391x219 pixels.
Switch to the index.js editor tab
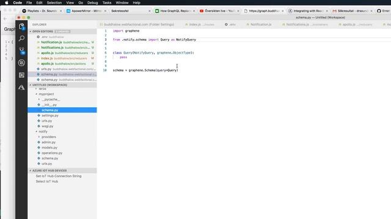[x=200, y=24]
